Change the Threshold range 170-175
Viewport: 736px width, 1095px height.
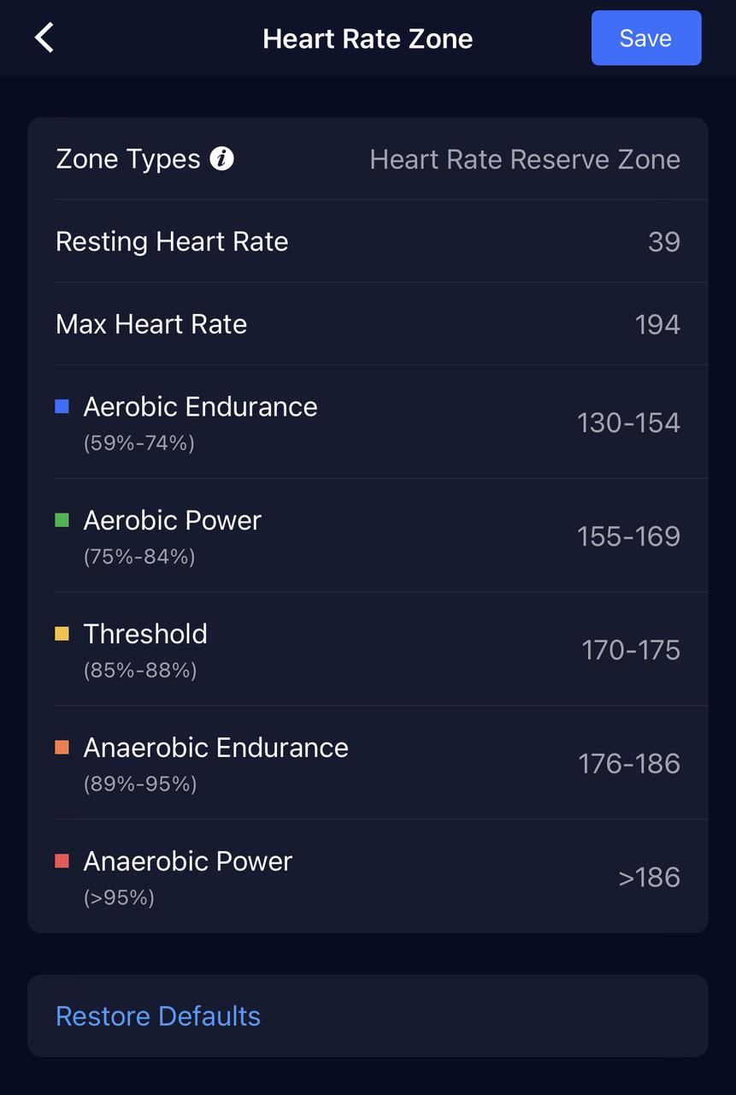click(631, 650)
